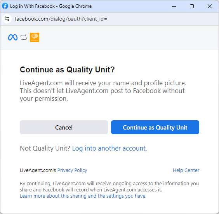This screenshot has height=214, width=219.
Task: Click the 'By continuing' disclosure text
Action: pos(109,186)
